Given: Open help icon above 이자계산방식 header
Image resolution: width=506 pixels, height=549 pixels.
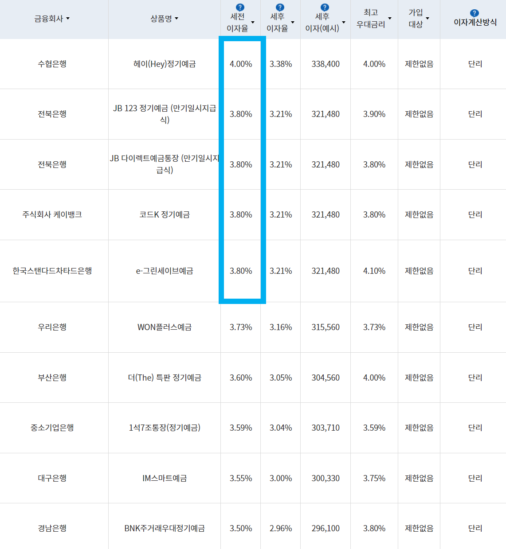Looking at the screenshot, I should point(474,13).
